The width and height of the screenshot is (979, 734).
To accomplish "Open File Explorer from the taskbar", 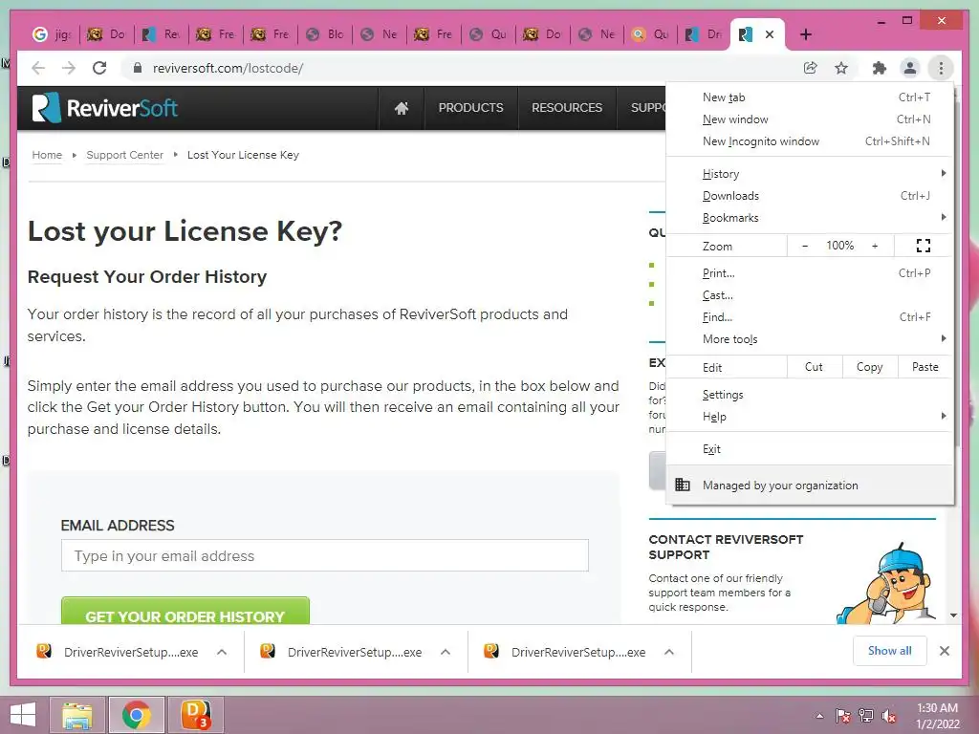I will pos(77,715).
